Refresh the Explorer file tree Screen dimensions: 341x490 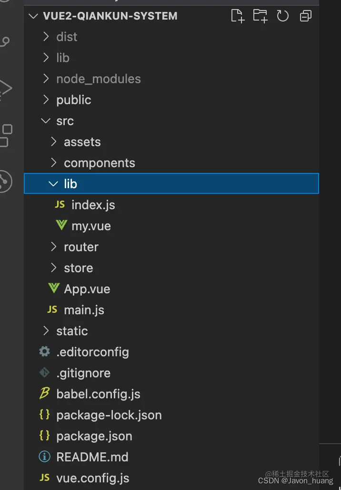pyautogui.click(x=283, y=16)
